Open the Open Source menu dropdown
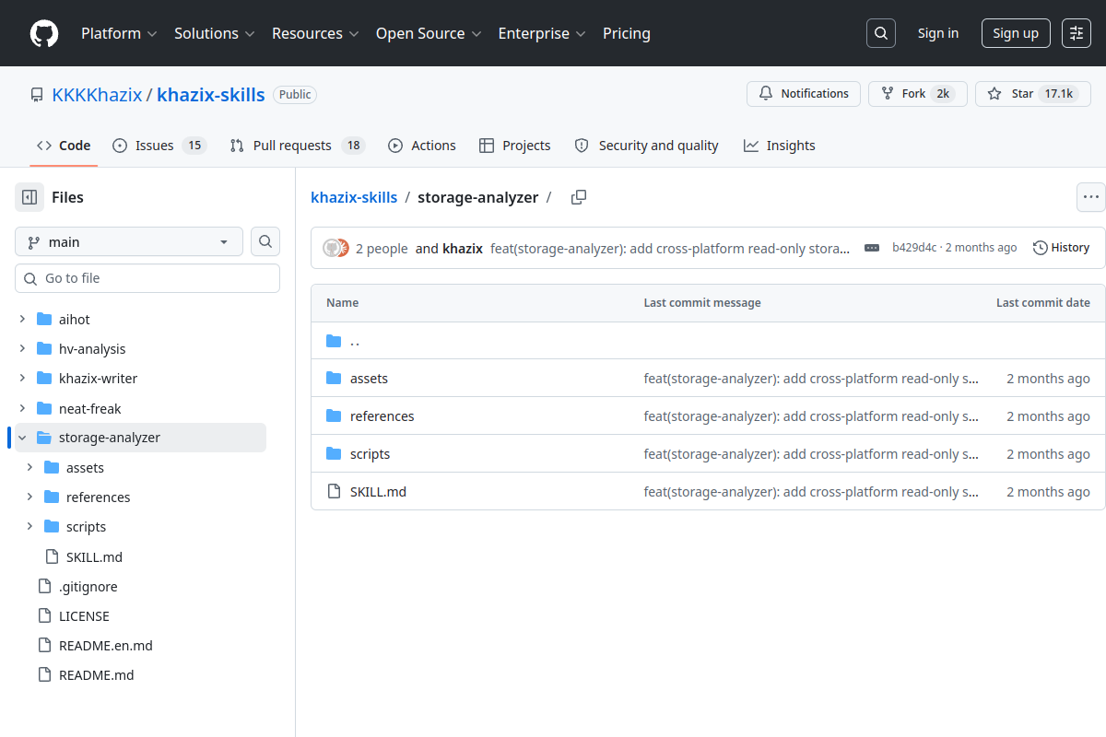The width and height of the screenshot is (1106, 737). click(429, 33)
